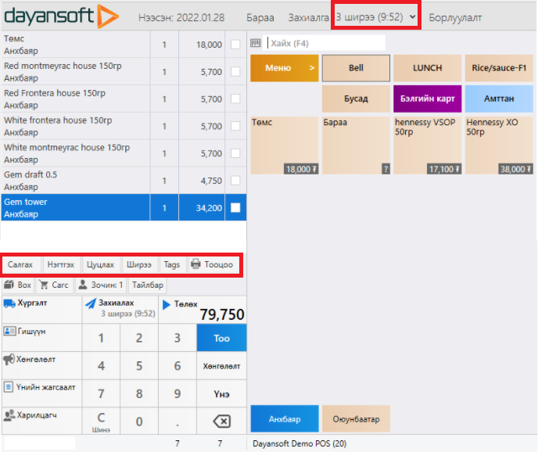Click the price list Үнийн жагсаалт icon
Viewport: 538px width, 452px height.
pos(9,387)
